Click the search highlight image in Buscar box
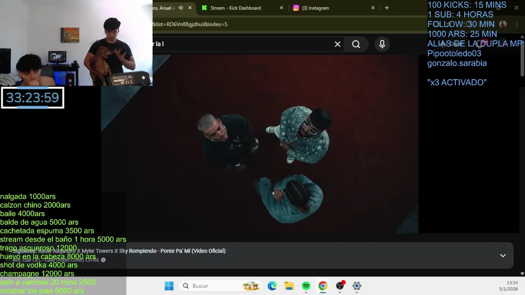525x295 pixels. (x=251, y=286)
